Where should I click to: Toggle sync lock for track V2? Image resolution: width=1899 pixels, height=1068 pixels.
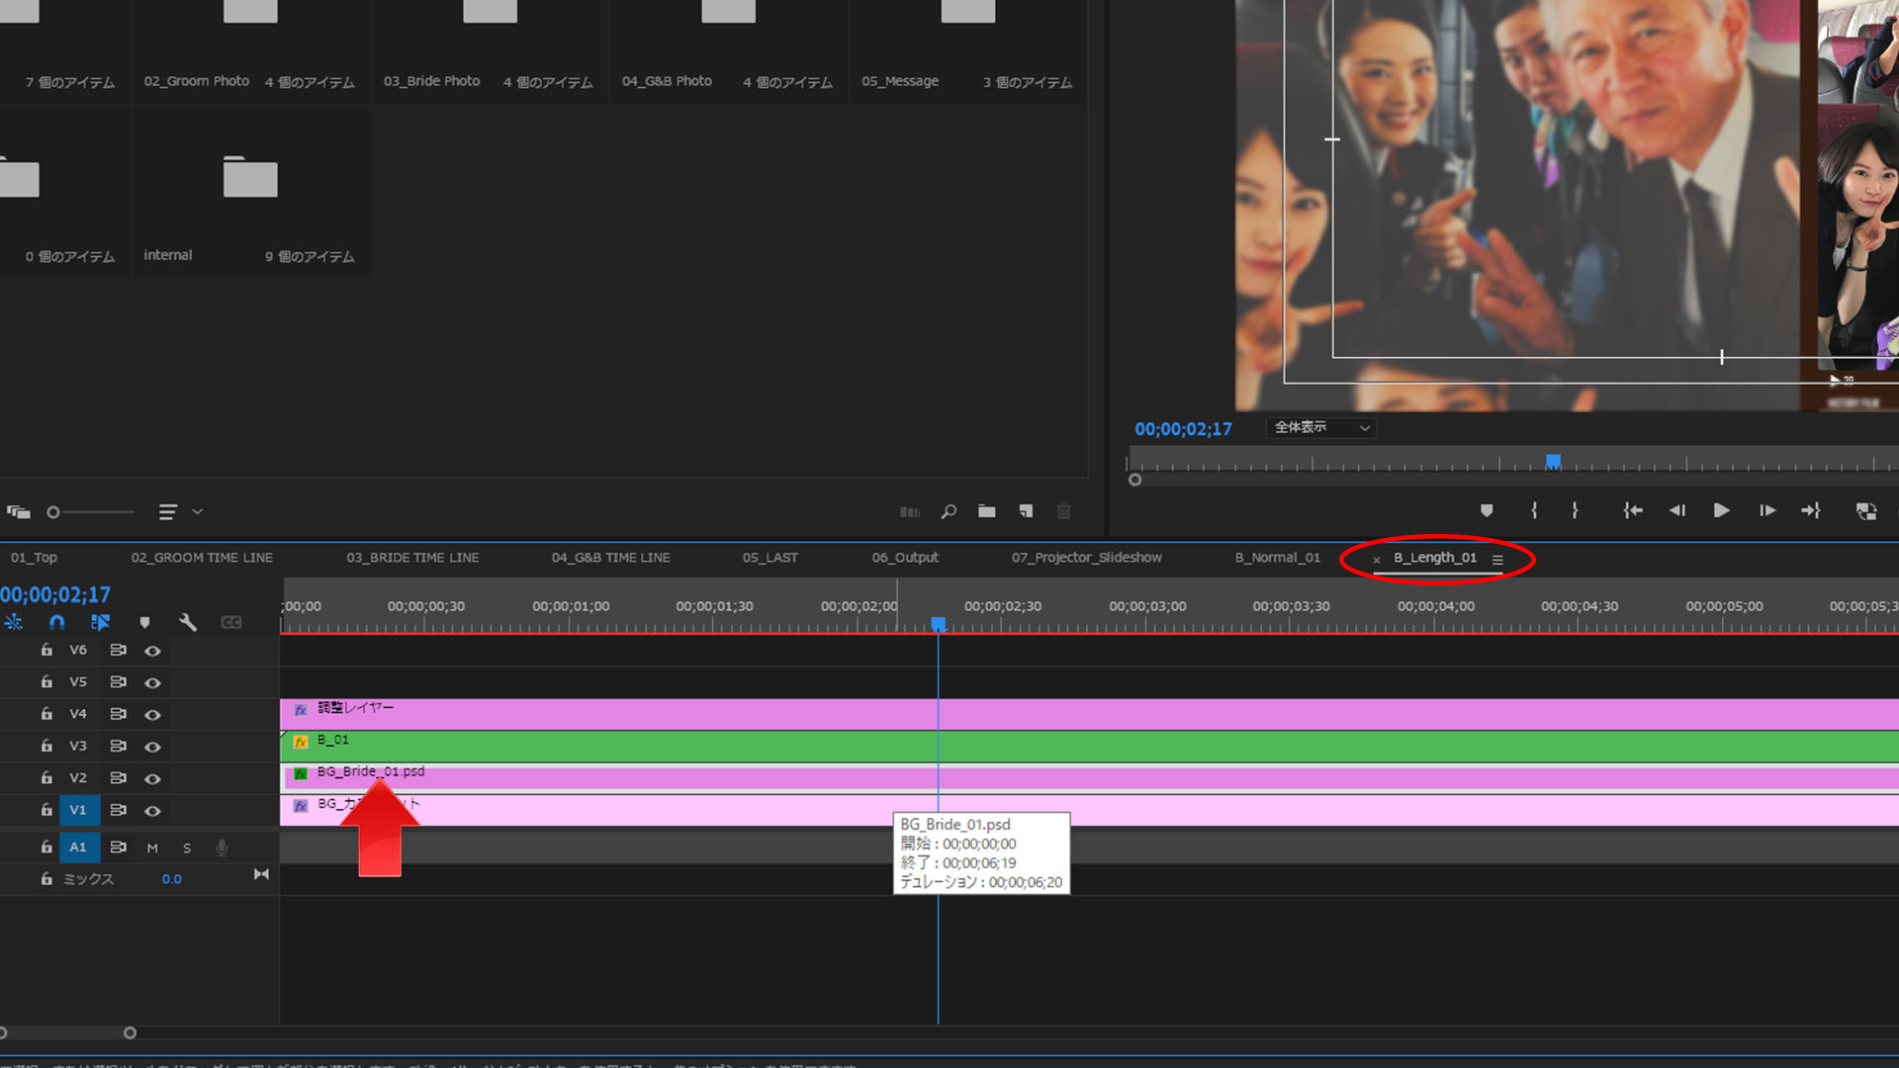(x=118, y=778)
